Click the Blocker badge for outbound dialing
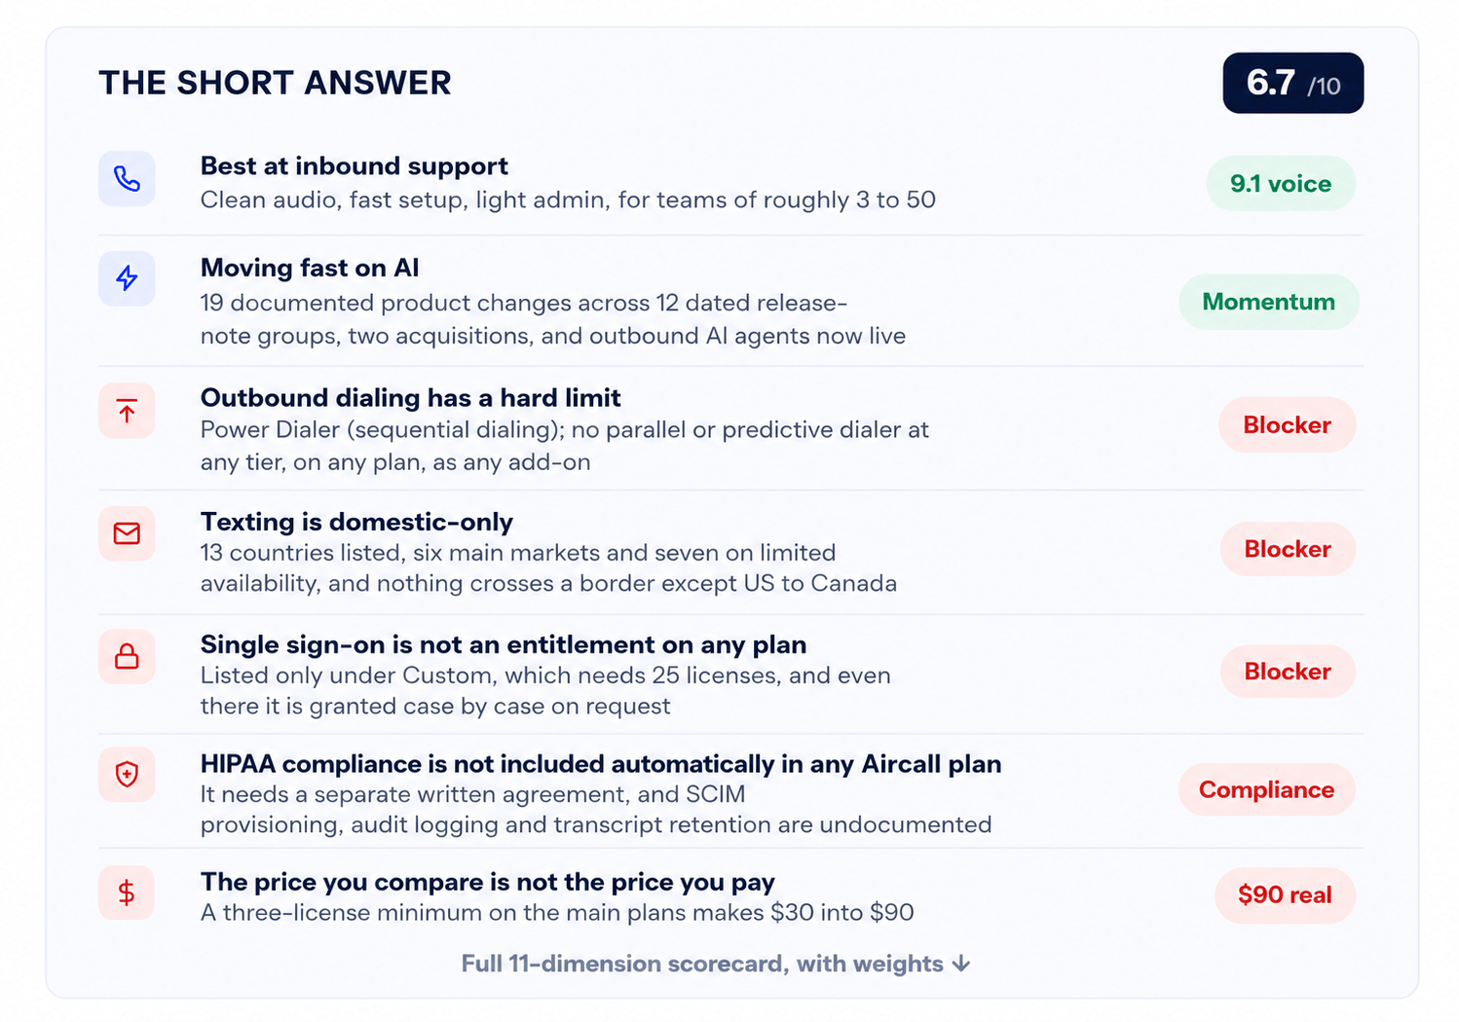Image resolution: width=1459 pixels, height=1022 pixels. coord(1288,424)
